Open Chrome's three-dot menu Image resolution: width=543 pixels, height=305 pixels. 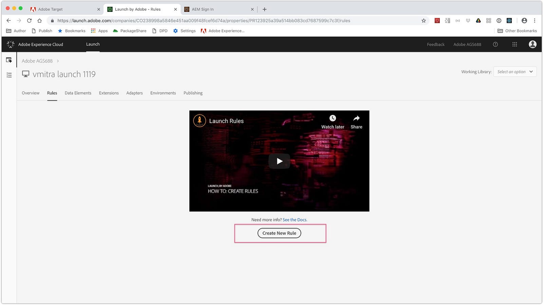pyautogui.click(x=535, y=21)
